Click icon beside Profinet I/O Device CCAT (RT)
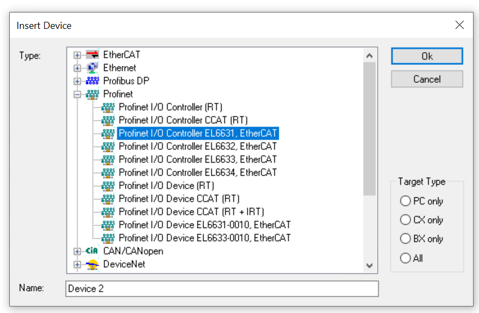Viewport: 479px width, 313px height. point(108,199)
